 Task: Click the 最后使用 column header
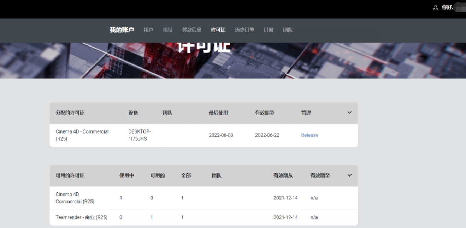point(218,113)
